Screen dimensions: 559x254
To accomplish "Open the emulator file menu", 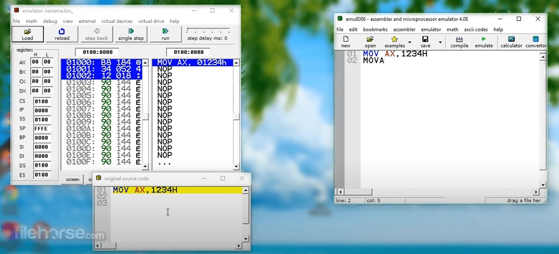I will [16, 21].
